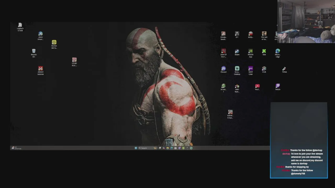This screenshot has width=335, height=188.
Task: Open File Explorer from the taskbar
Action: click(167, 148)
